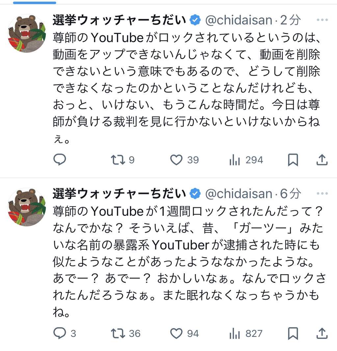View analytics showing 294 views
The width and height of the screenshot is (337, 351).
pos(234,160)
